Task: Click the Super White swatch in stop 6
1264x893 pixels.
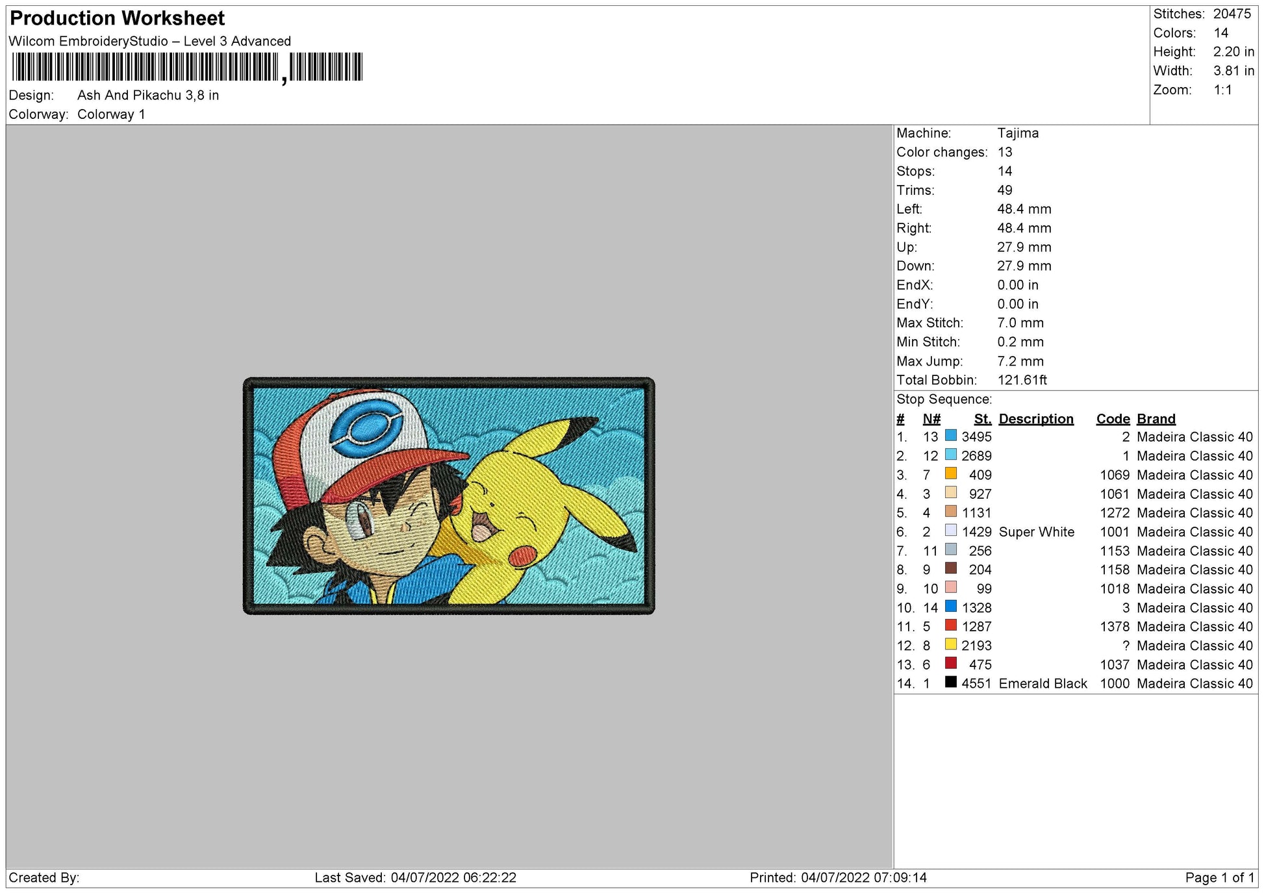Action: click(950, 531)
